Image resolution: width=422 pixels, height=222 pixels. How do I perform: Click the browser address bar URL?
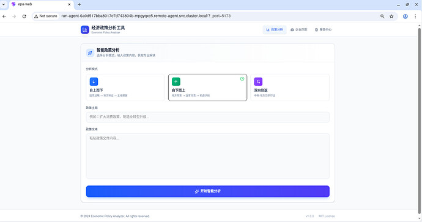[146, 16]
